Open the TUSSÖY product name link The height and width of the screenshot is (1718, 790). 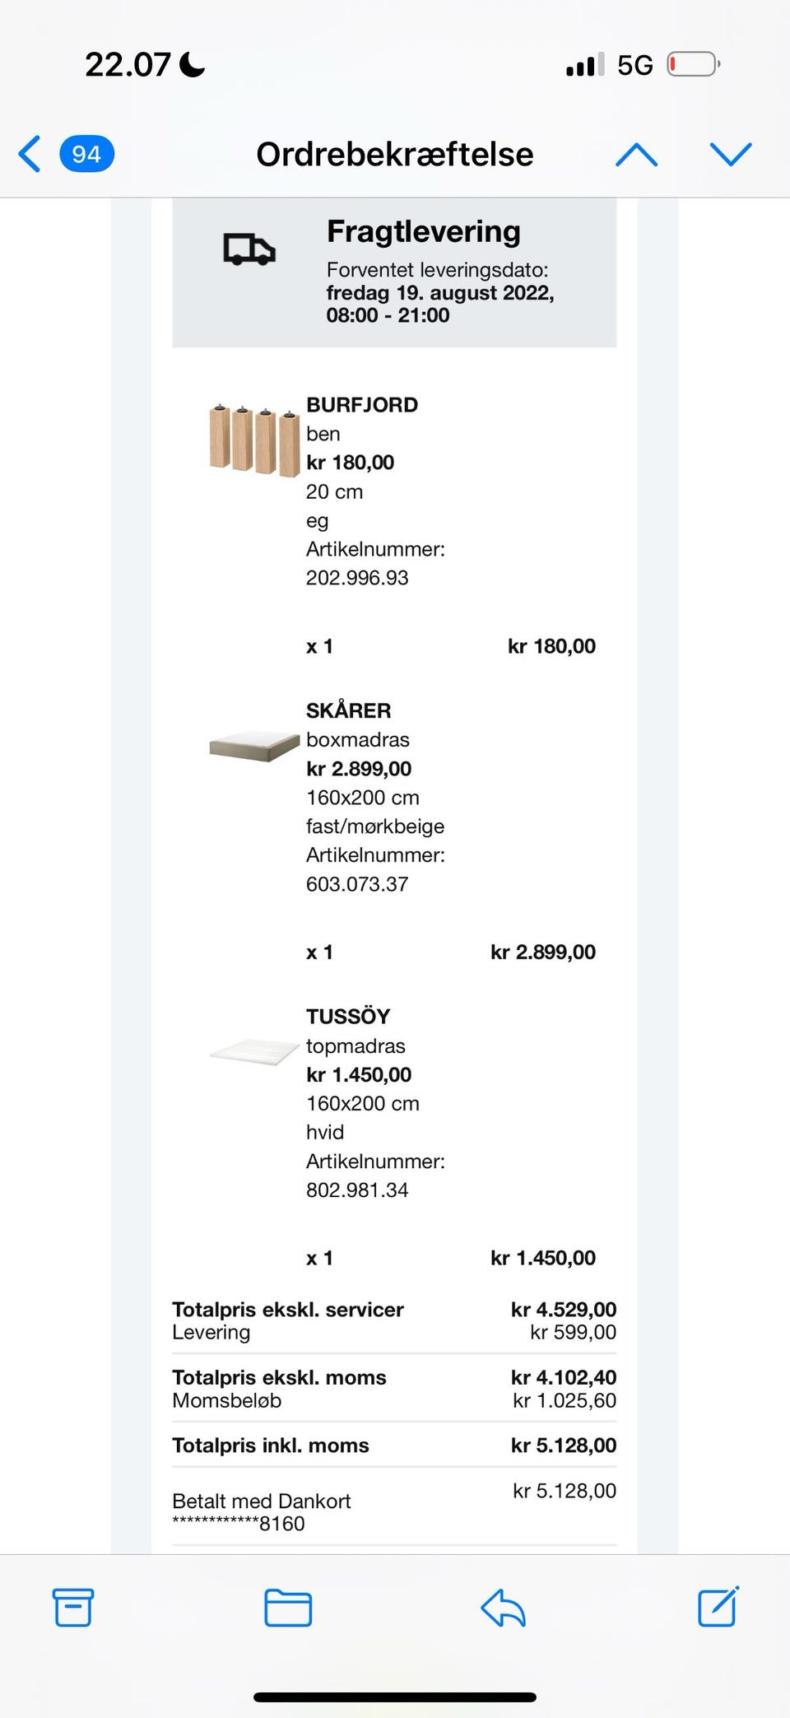click(x=348, y=1016)
